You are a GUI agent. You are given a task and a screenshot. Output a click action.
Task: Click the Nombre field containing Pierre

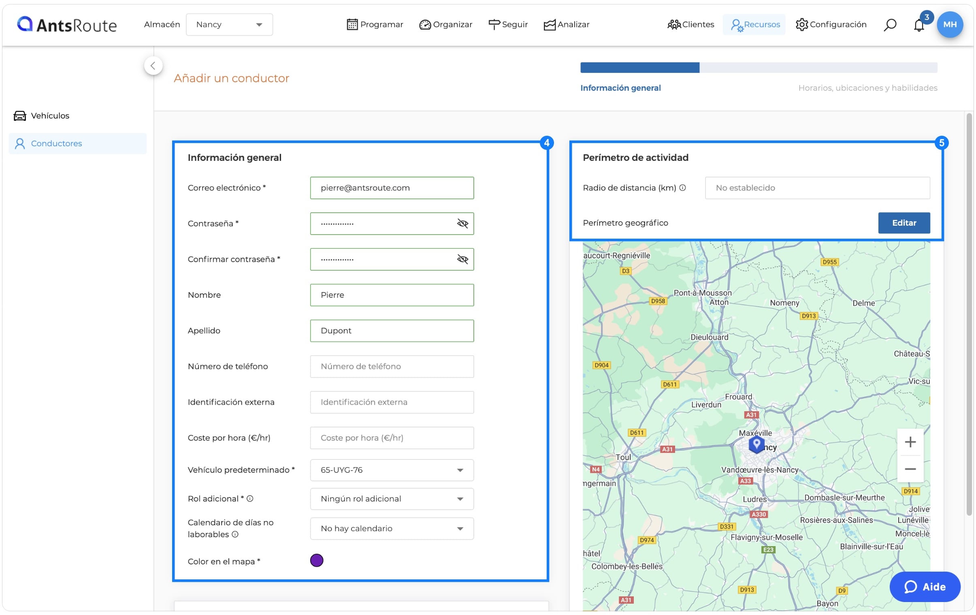point(392,295)
